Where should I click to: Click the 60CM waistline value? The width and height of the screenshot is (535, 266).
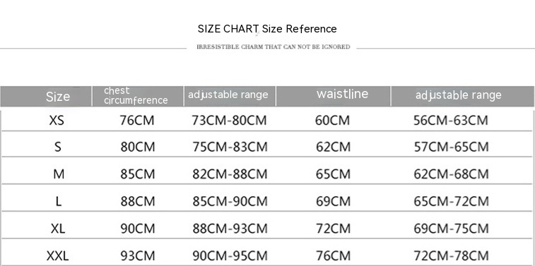coord(332,121)
